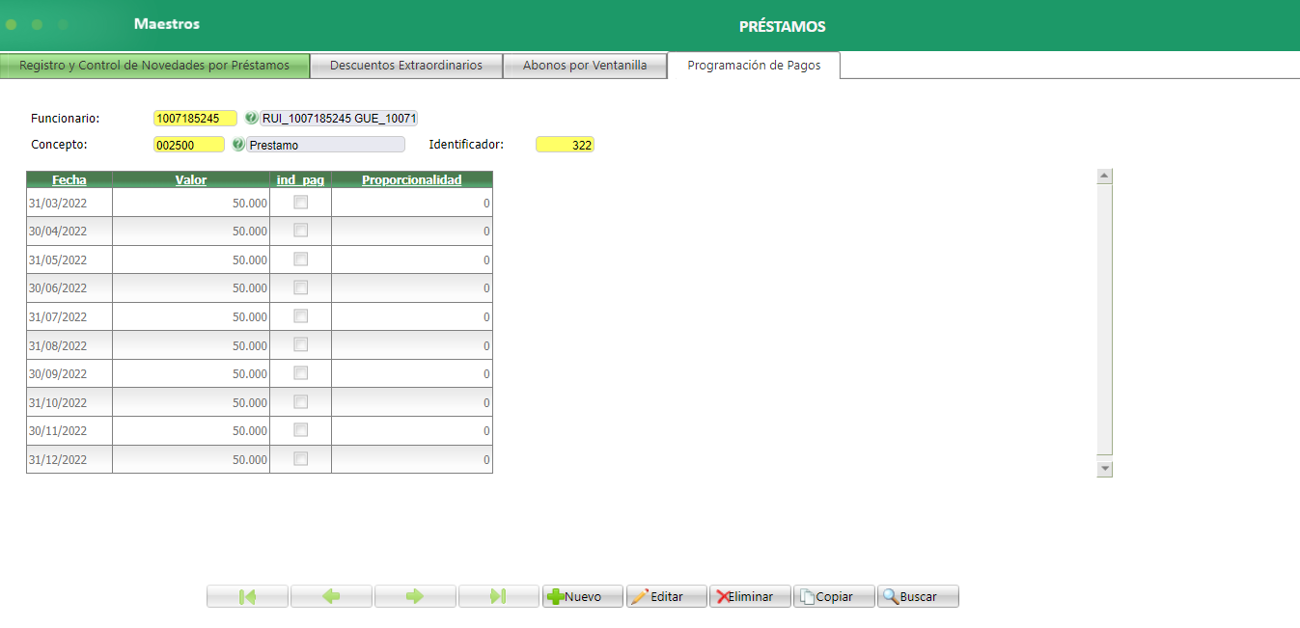
Task: Click the Funcionario help lookup icon
Action: tap(251, 118)
